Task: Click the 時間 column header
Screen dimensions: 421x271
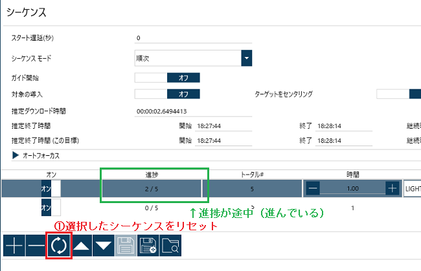Action: (x=352, y=175)
